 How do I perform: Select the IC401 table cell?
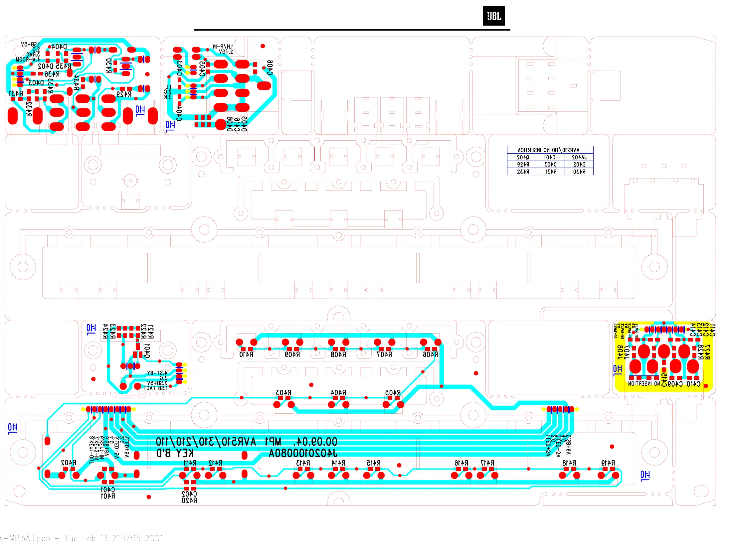click(x=550, y=157)
